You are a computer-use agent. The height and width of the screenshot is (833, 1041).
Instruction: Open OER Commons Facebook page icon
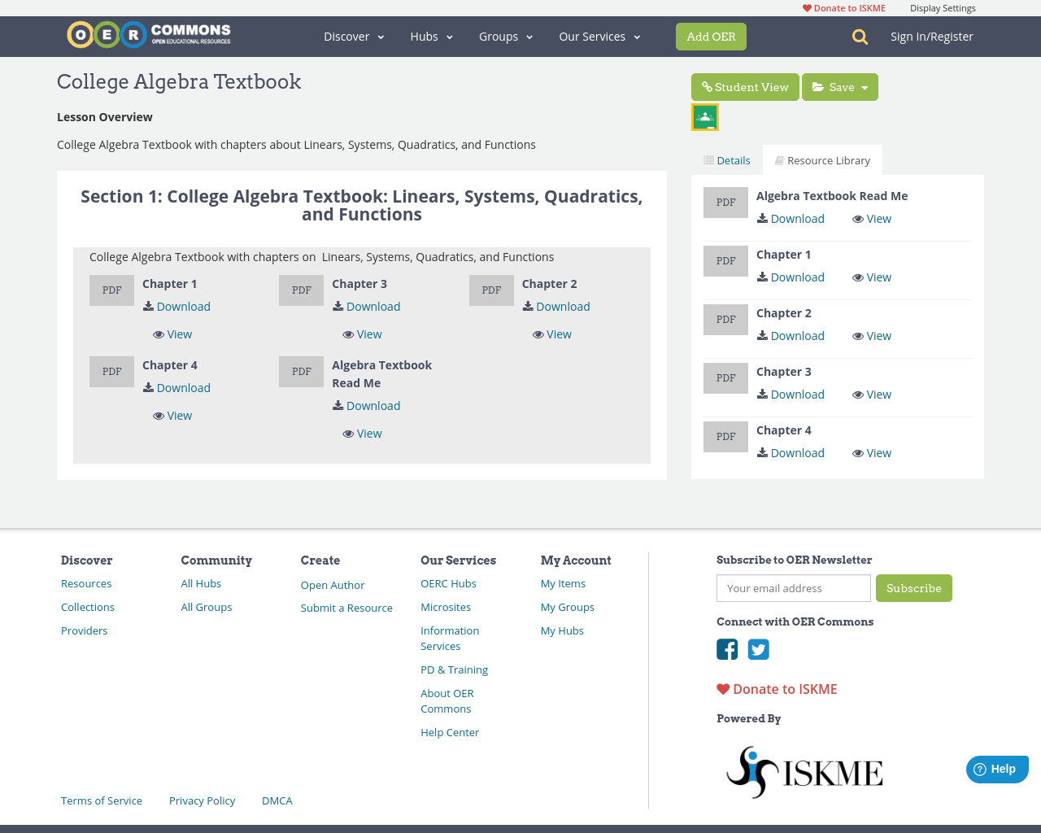click(727, 649)
